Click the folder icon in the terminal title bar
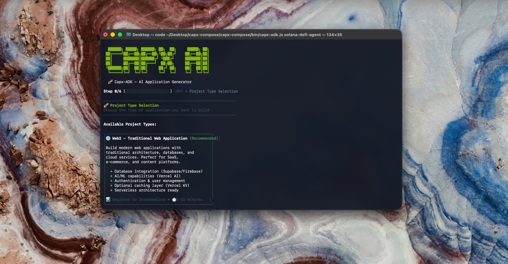Viewport: 508px width, 264px height. click(x=129, y=35)
